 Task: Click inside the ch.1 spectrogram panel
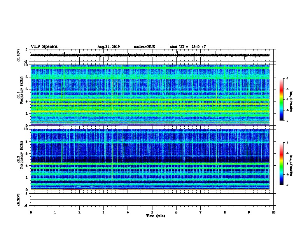(150, 95)
